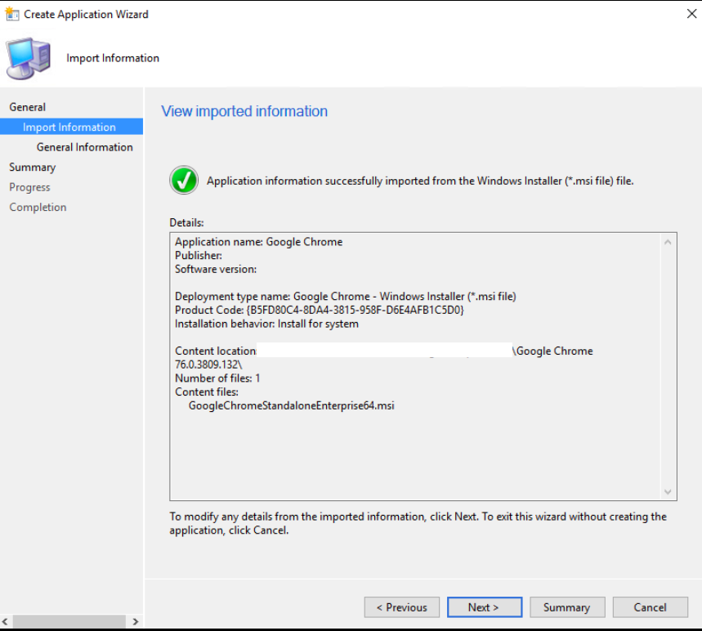702x631 pixels.
Task: Click the 'View imported information' heading
Action: point(244,111)
